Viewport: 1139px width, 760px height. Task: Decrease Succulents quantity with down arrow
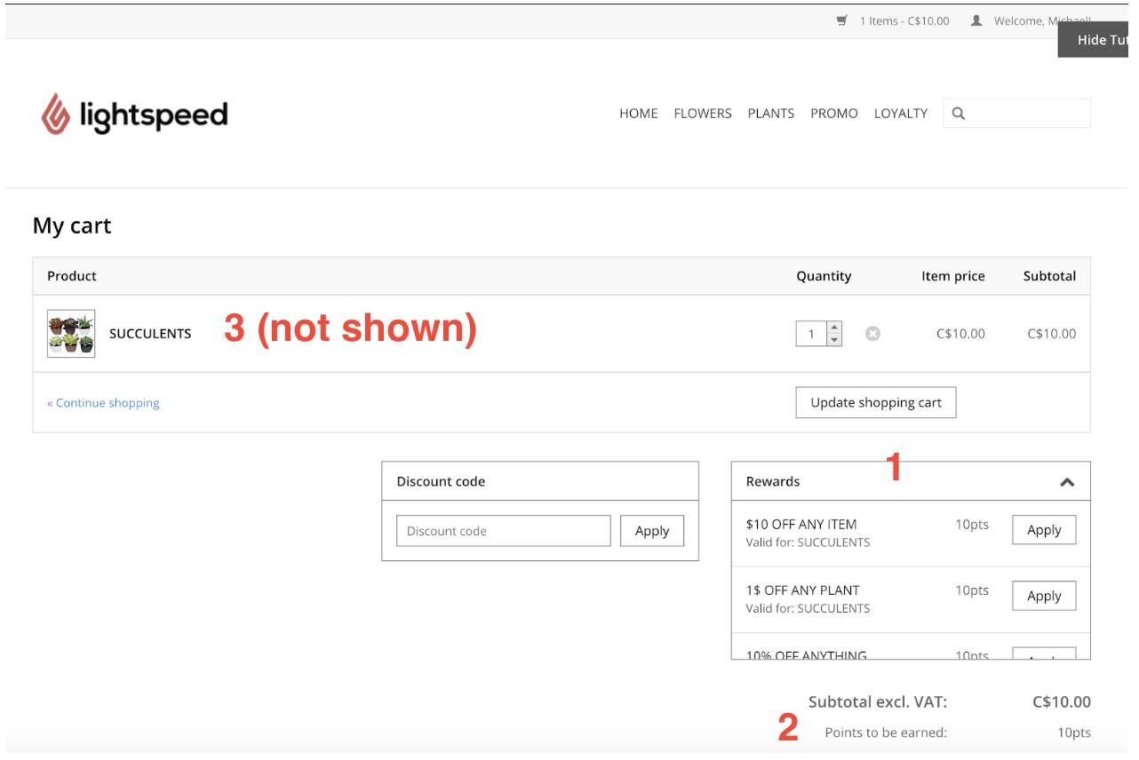(834, 340)
